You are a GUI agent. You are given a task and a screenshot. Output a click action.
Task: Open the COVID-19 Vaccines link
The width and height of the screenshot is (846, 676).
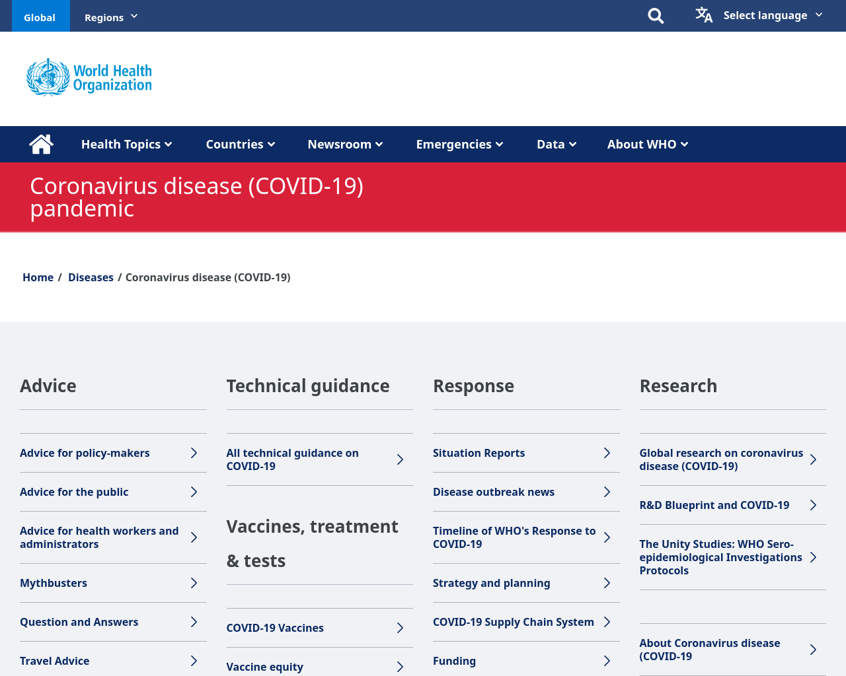point(275,628)
